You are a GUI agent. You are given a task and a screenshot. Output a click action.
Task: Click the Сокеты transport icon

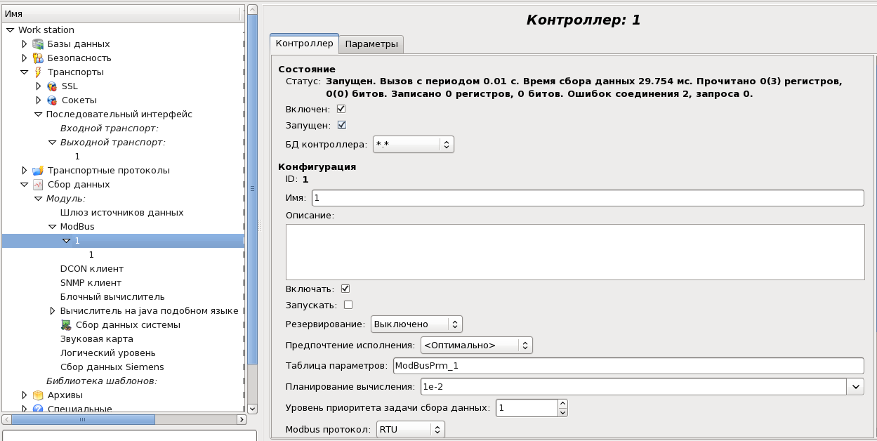click(x=52, y=100)
